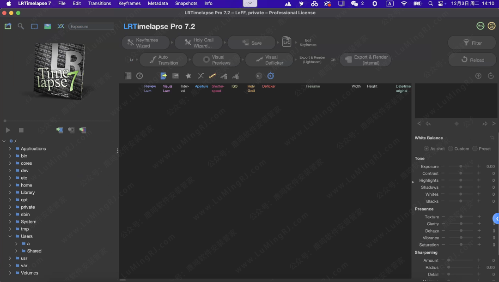Click the magnifier search icon in left panel

[21, 26]
